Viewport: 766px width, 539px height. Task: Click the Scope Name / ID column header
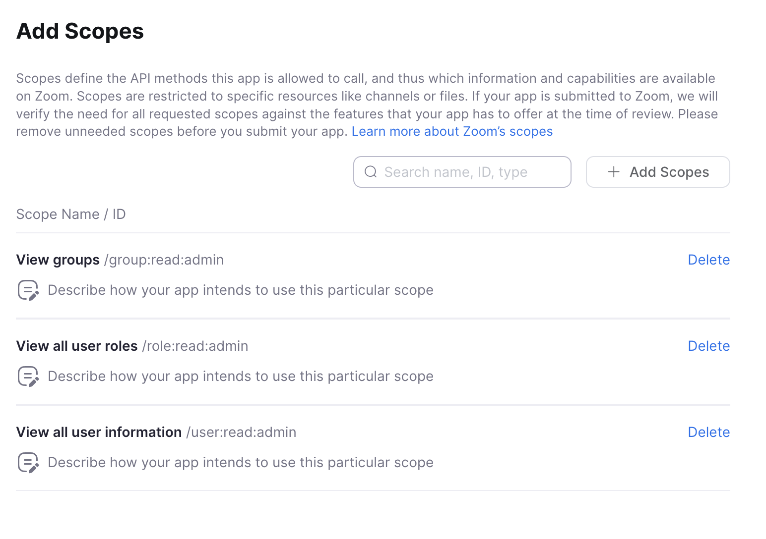(71, 215)
